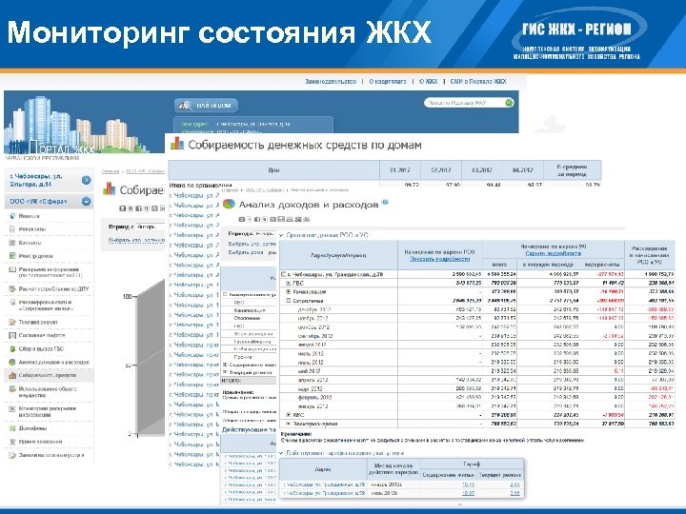Open the СМИ о Портале ЖКХ link

click(478, 82)
